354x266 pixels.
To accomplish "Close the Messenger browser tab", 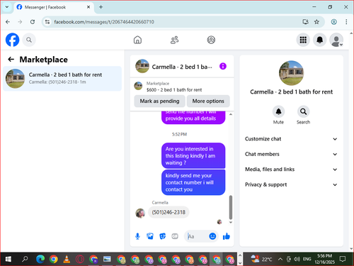I will 88,7.
